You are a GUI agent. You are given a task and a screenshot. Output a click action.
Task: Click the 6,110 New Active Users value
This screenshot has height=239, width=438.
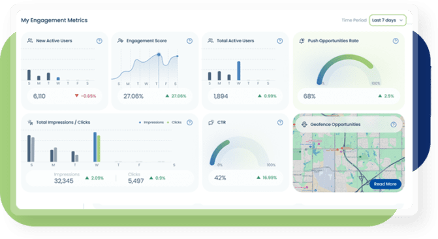39,96
